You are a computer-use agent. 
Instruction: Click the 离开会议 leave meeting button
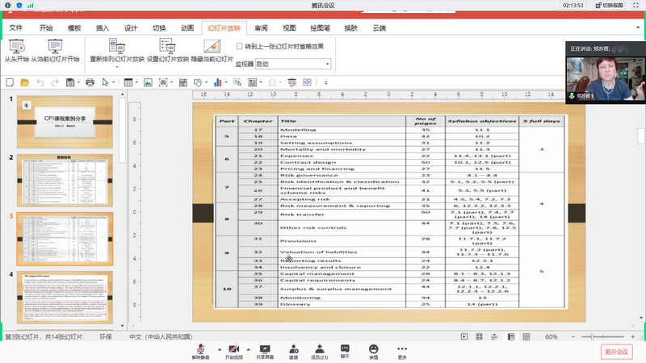click(x=615, y=351)
